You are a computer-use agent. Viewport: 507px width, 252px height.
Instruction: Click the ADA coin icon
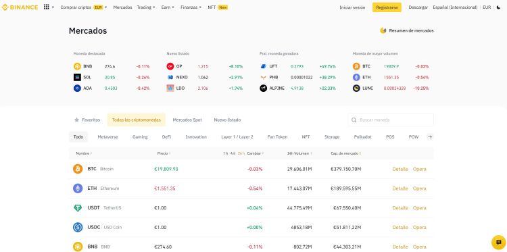pyautogui.click(x=77, y=89)
